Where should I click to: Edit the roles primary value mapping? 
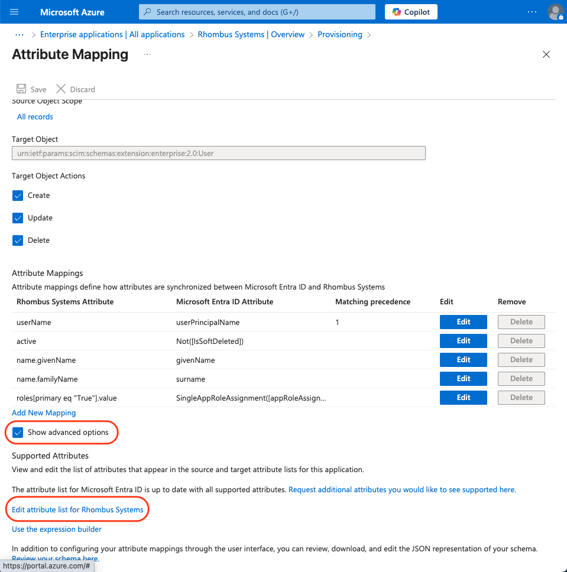click(x=464, y=398)
